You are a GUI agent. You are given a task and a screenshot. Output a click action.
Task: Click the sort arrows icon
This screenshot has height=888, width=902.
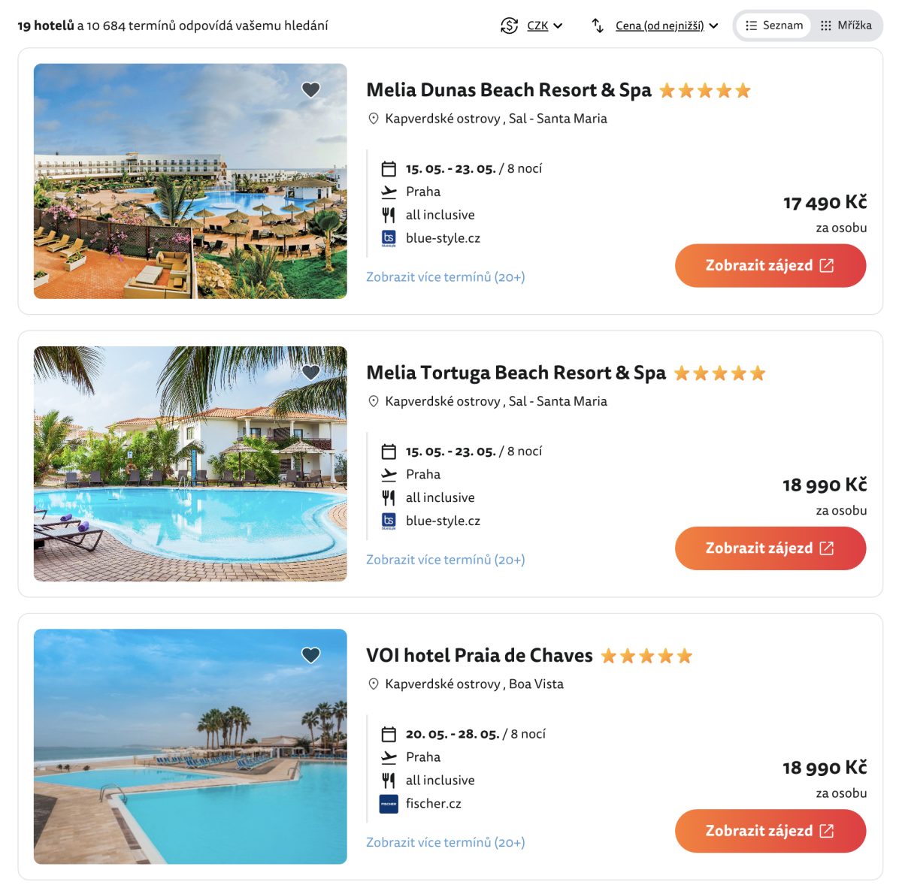click(598, 26)
